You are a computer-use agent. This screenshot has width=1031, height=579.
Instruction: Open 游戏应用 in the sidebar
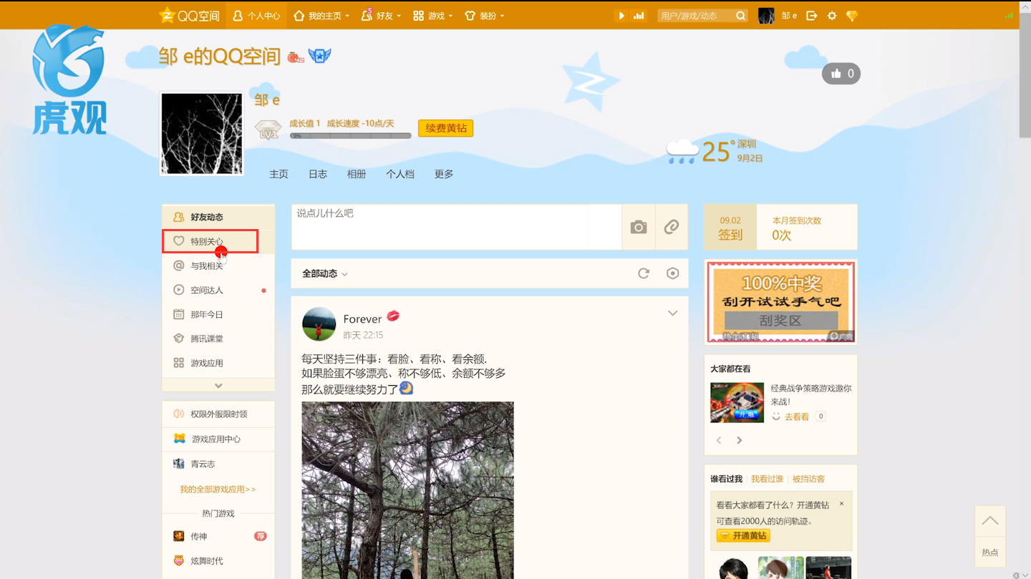218,363
